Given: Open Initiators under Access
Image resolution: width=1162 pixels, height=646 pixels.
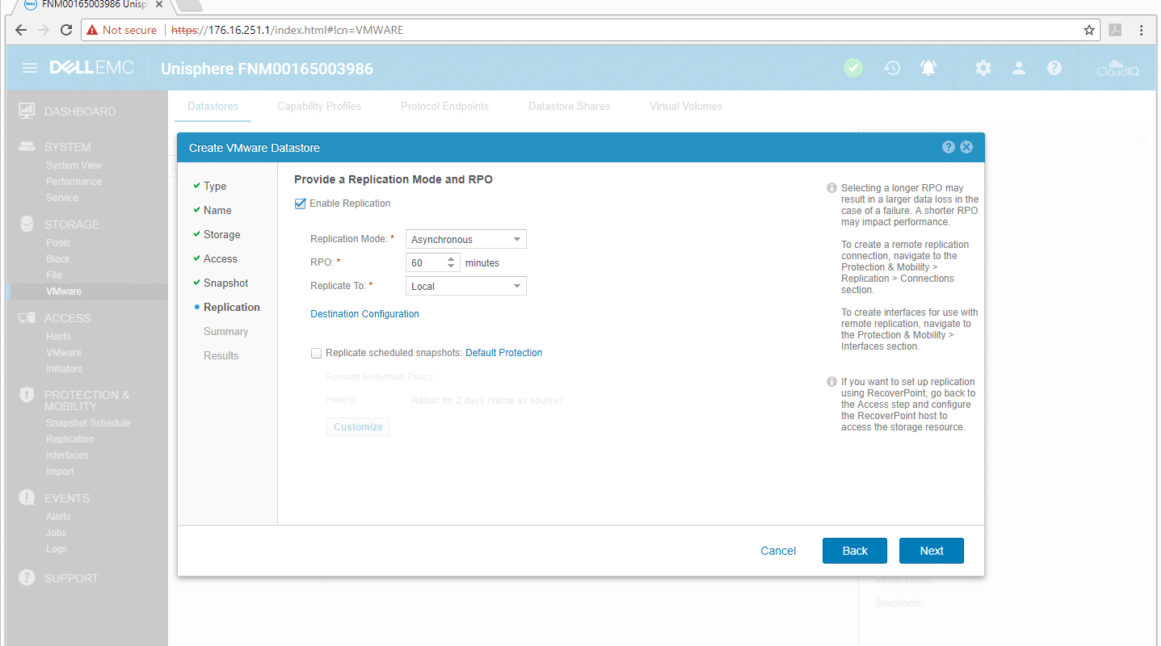Looking at the screenshot, I should (x=64, y=369).
